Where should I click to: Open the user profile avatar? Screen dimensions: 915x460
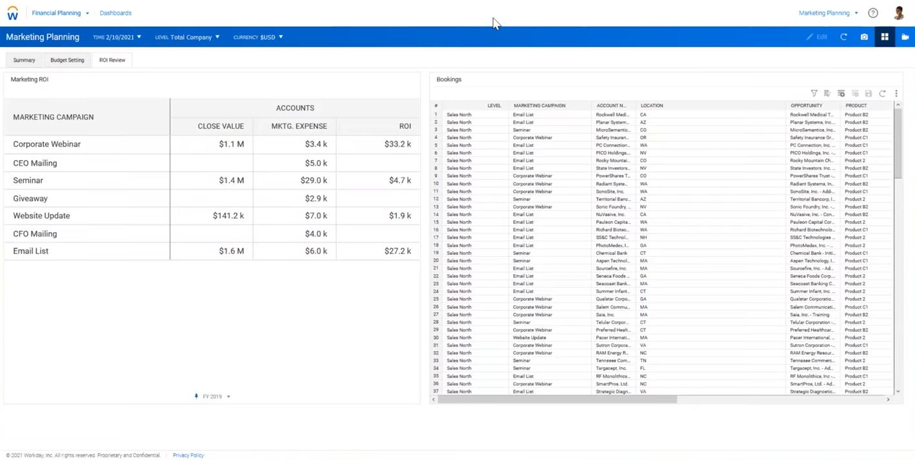(899, 12)
